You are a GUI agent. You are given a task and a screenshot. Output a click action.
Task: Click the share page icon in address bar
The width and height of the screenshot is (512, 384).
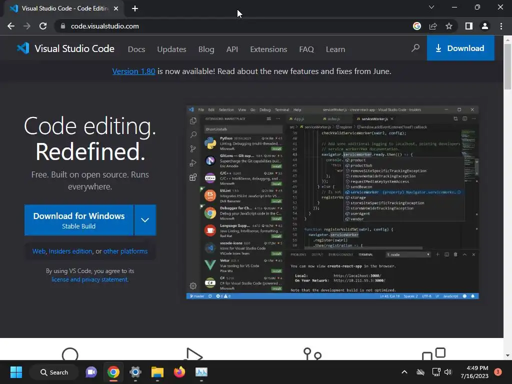(x=433, y=26)
